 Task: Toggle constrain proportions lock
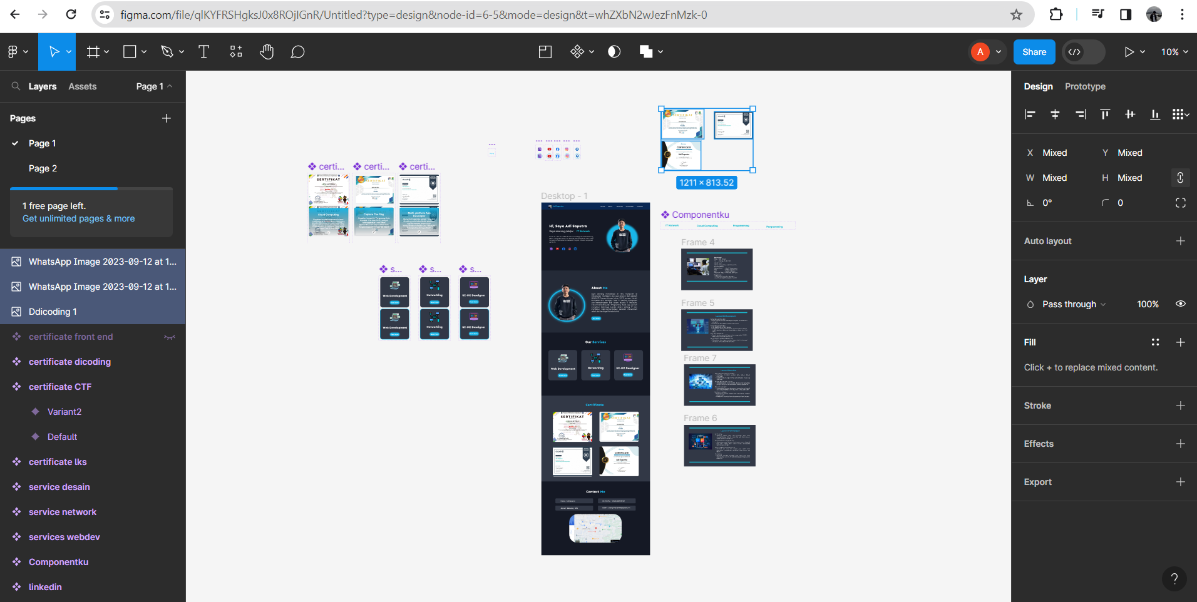[x=1180, y=178]
